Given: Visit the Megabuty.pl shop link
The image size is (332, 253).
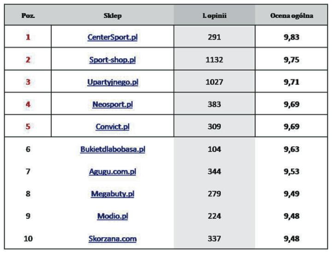Looking at the screenshot, I should pyautogui.click(x=113, y=194).
